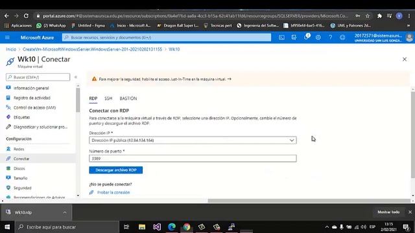This screenshot has width=415, height=233.
Task: Click the Just-In-Time security warning banner
Action: click(249, 79)
